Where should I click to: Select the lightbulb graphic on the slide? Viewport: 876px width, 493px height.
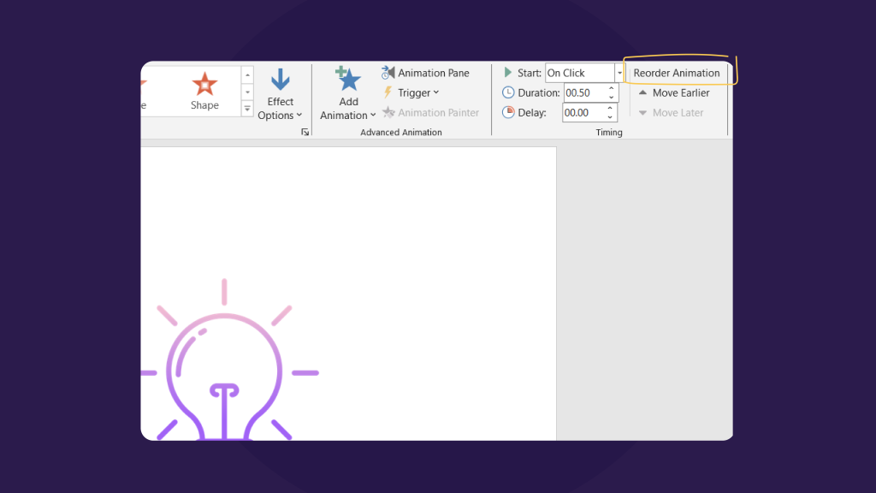click(224, 368)
